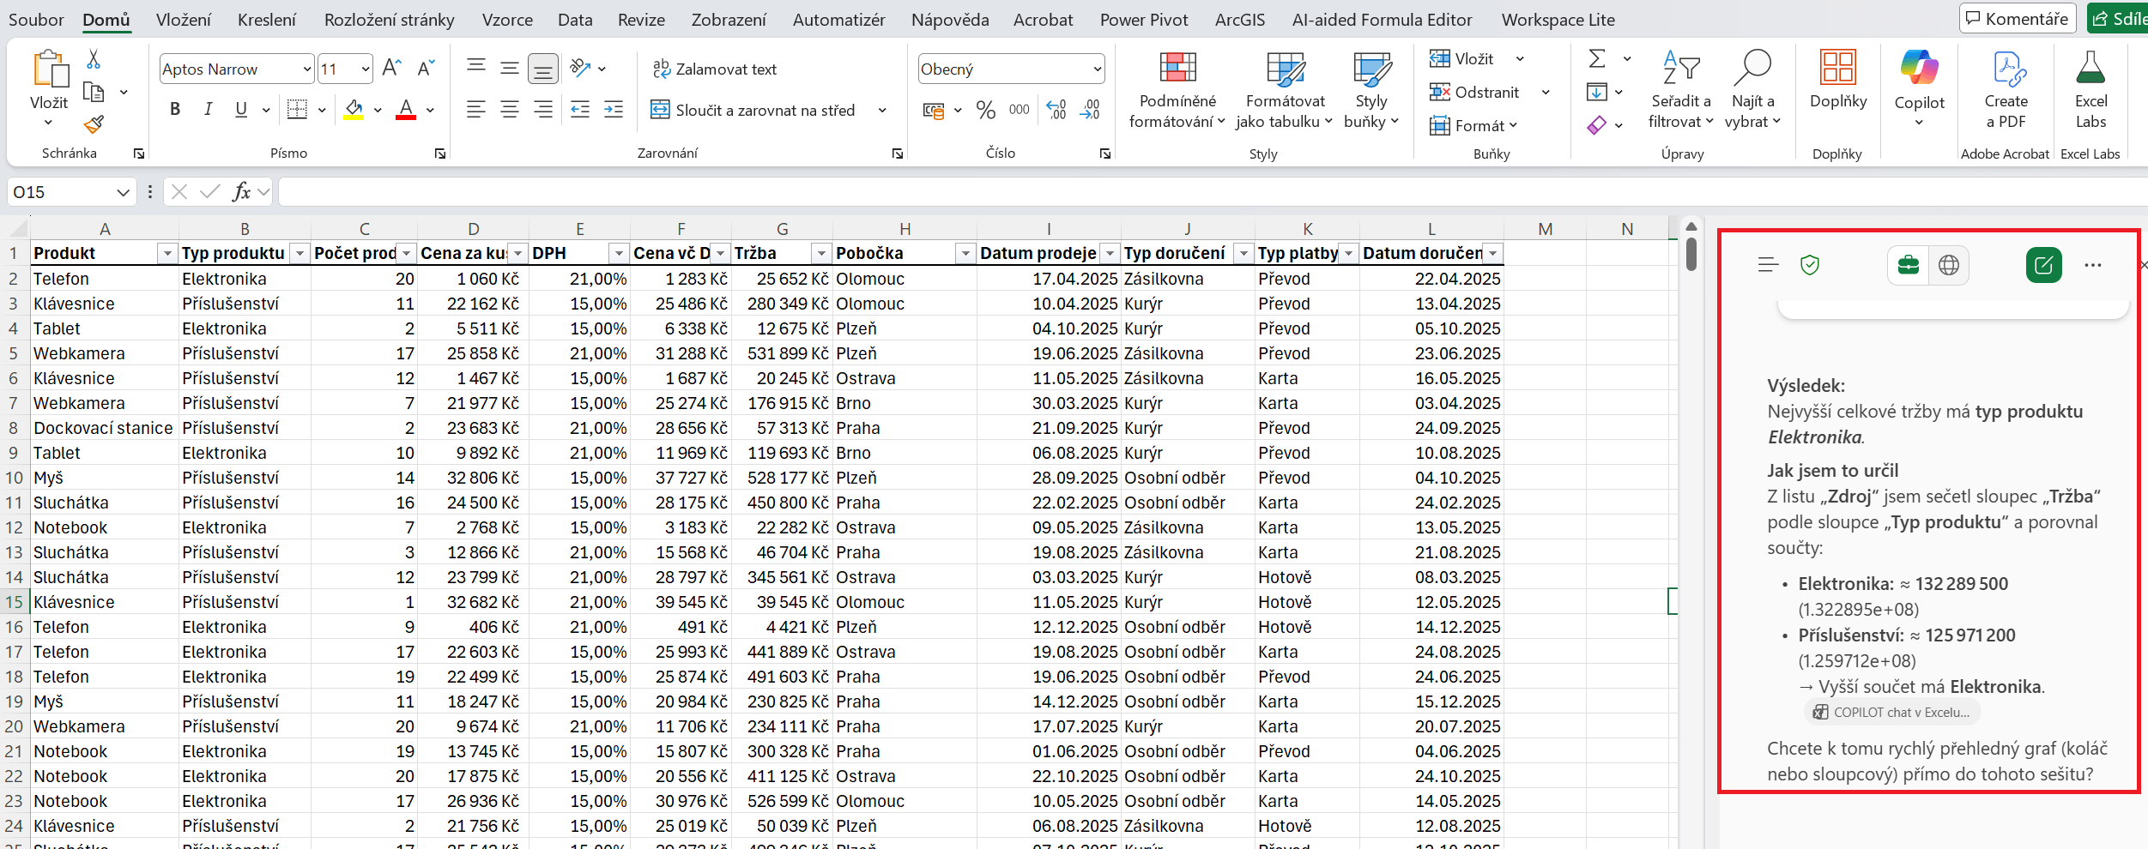Click the Komentáře button
Viewport: 2148px width, 849px height.
tap(2016, 18)
